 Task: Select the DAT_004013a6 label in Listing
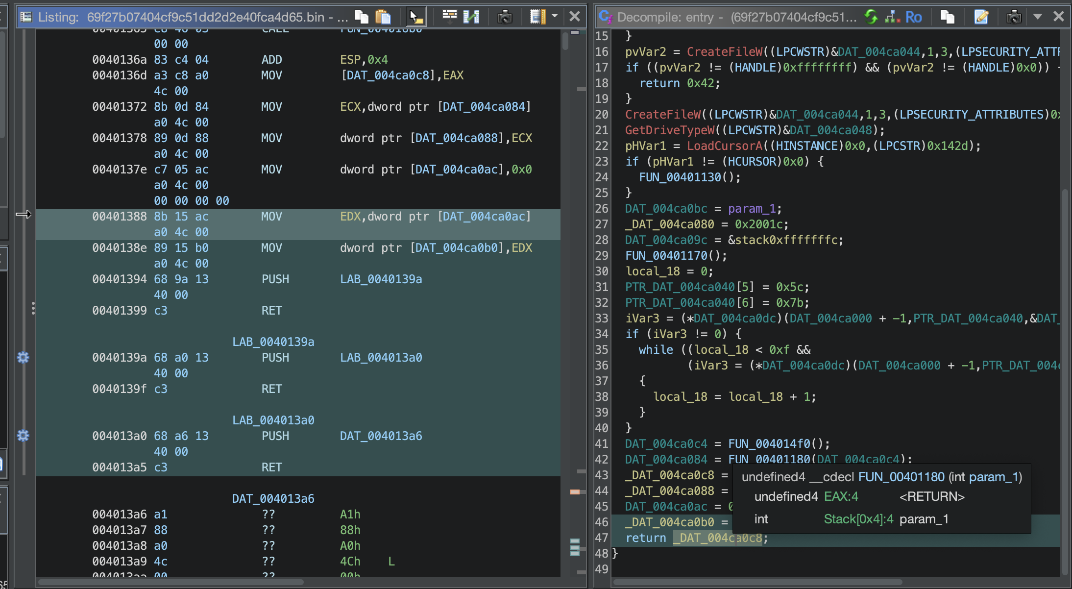point(273,498)
